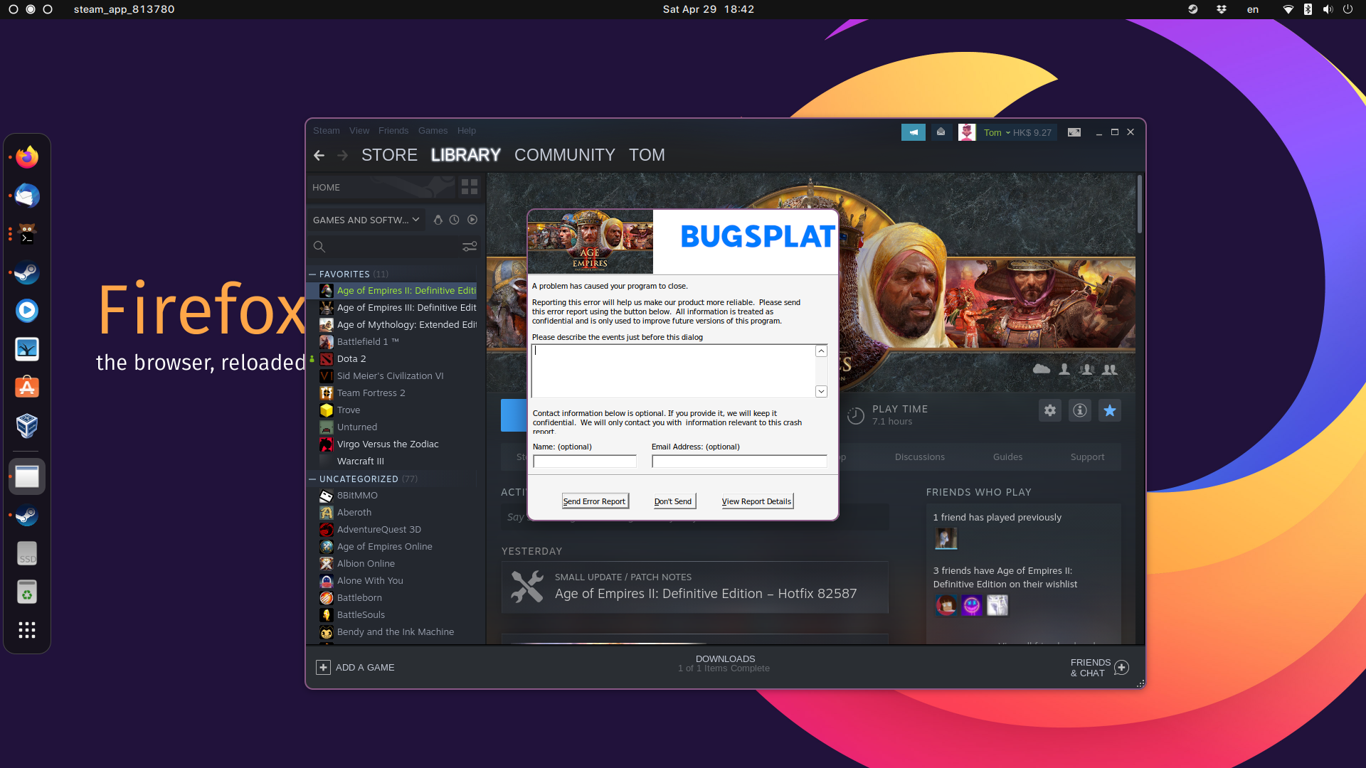Click description box scroll-down arrow
1366x768 pixels.
[x=821, y=392]
